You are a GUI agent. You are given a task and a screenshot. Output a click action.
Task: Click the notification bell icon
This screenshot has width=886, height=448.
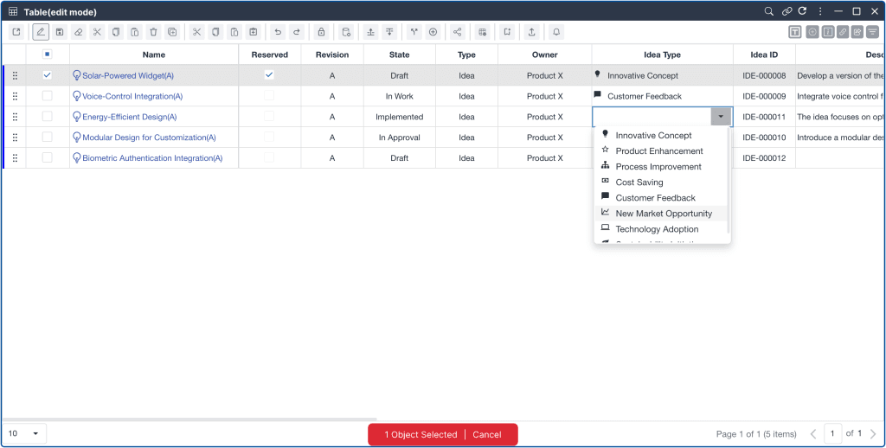click(x=556, y=32)
